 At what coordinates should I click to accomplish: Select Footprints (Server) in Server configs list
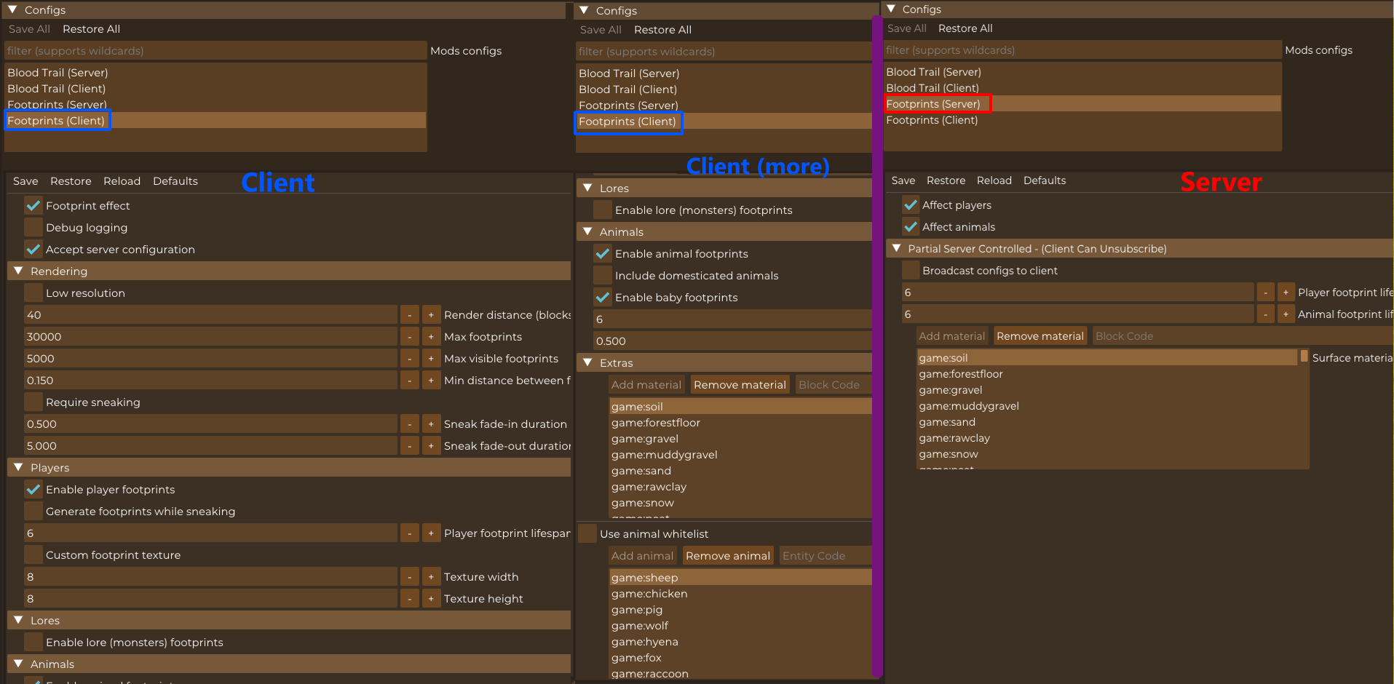(1082, 104)
